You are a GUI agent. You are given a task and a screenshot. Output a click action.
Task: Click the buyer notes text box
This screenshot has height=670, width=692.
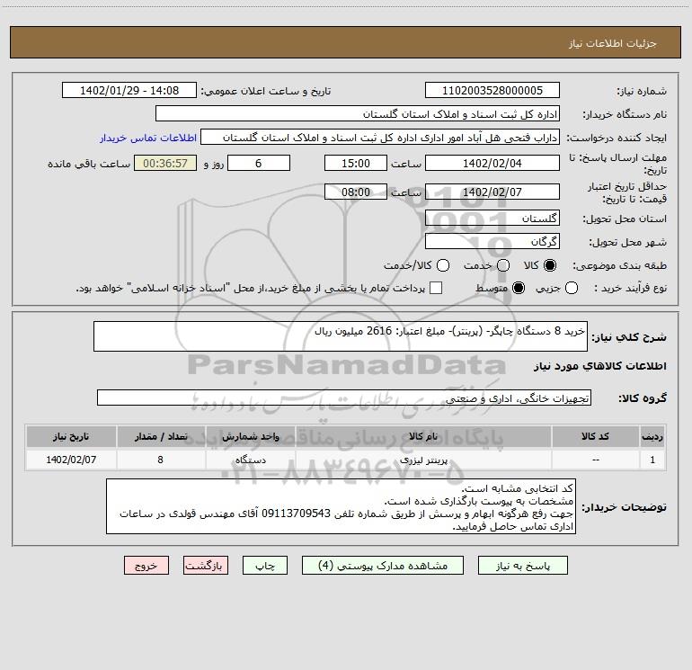[x=341, y=506]
